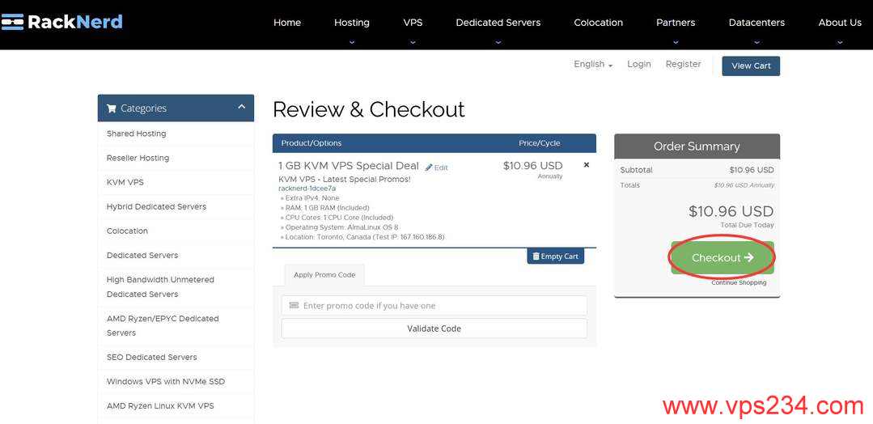The height and width of the screenshot is (424, 873).
Task: Focus the promo code input field
Action: [434, 305]
